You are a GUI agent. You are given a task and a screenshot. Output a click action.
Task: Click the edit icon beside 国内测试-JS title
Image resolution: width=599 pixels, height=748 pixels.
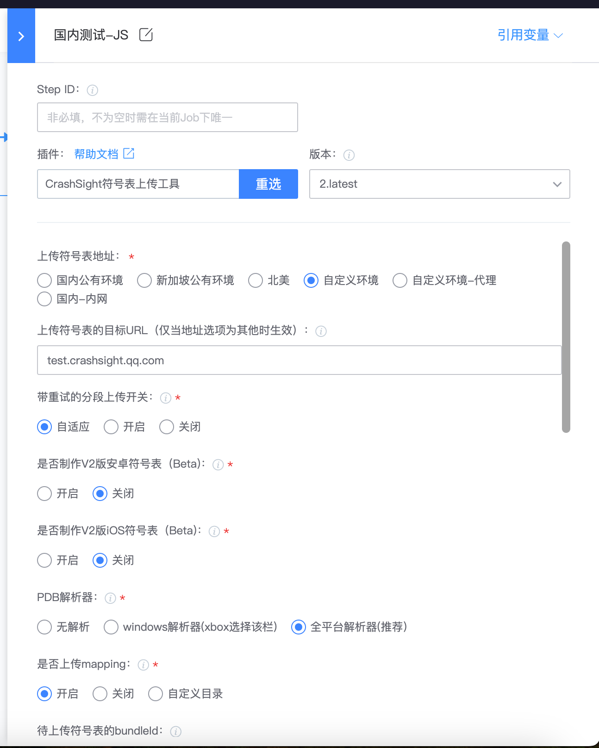click(146, 35)
